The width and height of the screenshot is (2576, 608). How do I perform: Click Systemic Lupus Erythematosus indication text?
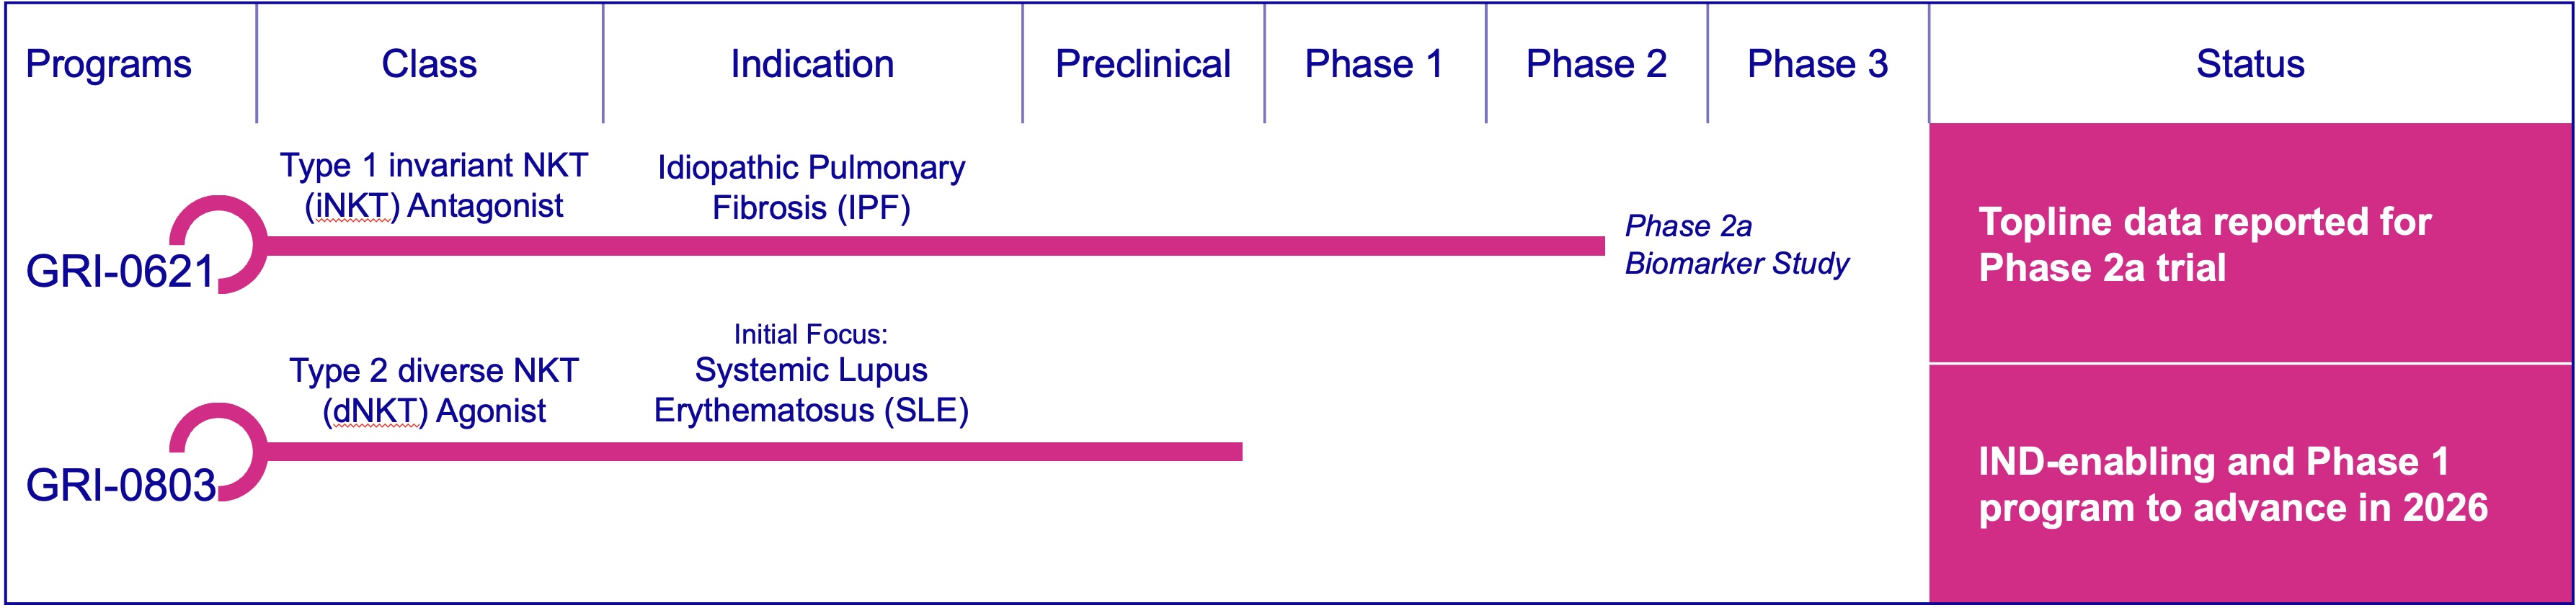click(x=811, y=390)
